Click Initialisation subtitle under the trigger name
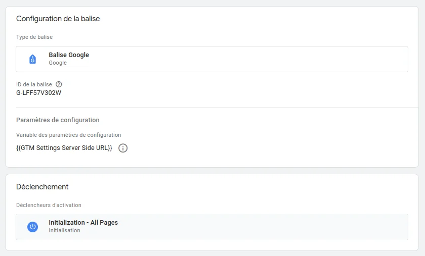Viewport: 425px width, 256px height. [x=64, y=230]
